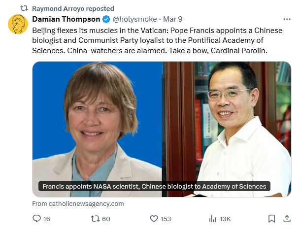Open the @holysmoke handle link
Image resolution: width=300 pixels, height=229 pixels.
(135, 20)
